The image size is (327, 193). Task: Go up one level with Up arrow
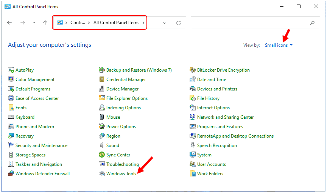(45, 23)
